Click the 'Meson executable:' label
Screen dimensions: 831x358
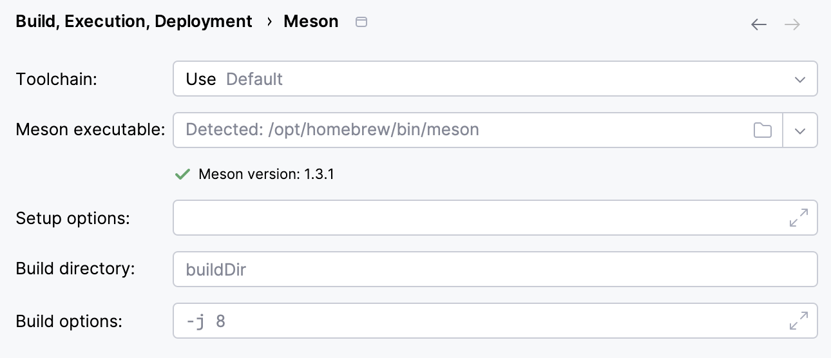(x=91, y=130)
